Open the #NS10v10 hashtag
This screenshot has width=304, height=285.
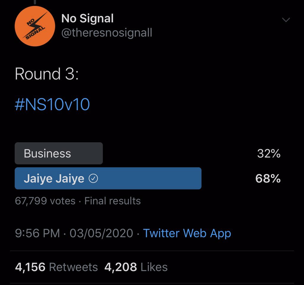[52, 104]
